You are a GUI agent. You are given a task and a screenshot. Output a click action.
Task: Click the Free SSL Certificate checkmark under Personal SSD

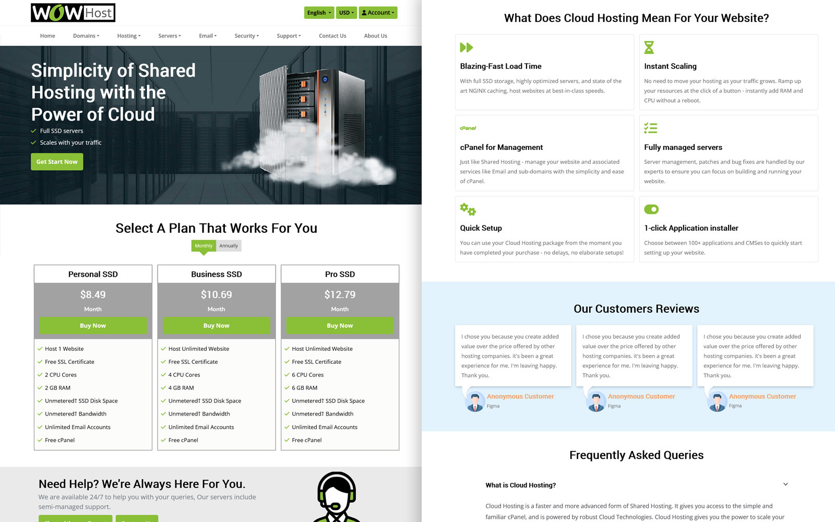coord(40,361)
